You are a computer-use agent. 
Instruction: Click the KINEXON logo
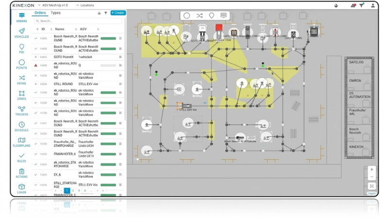23,5
